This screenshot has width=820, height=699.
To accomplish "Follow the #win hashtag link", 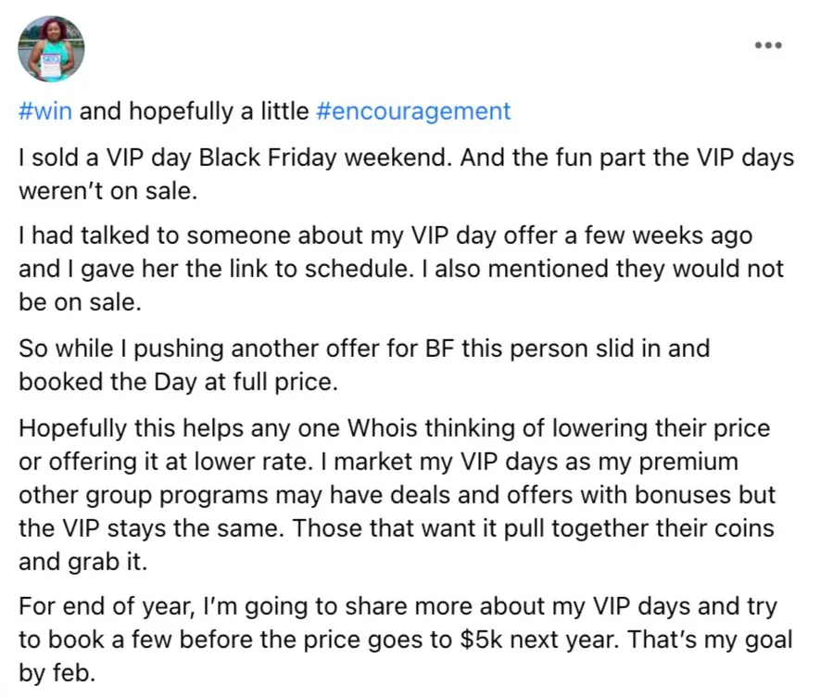I will click(x=45, y=111).
